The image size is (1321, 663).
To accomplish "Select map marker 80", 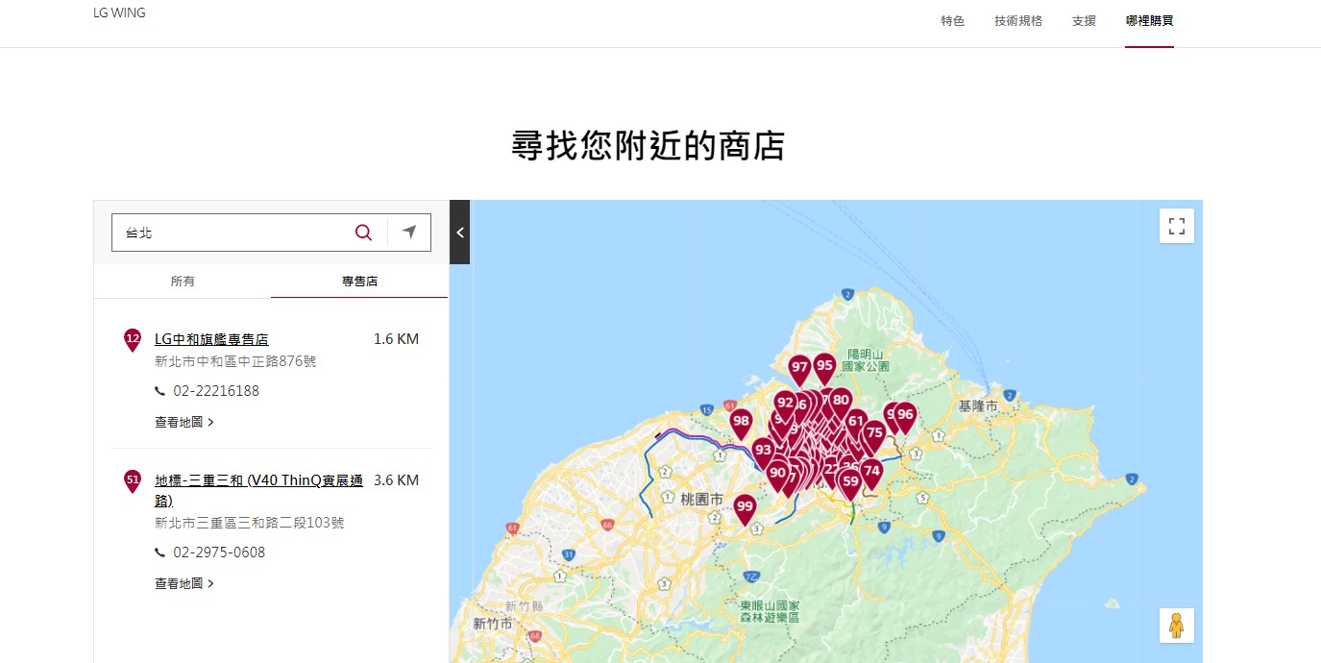I will pos(841,402).
